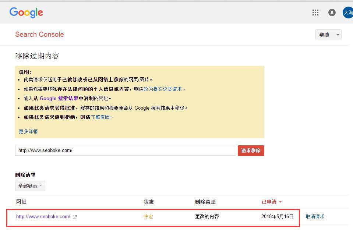
Task: Click the 网址 column header
Action: point(21,202)
